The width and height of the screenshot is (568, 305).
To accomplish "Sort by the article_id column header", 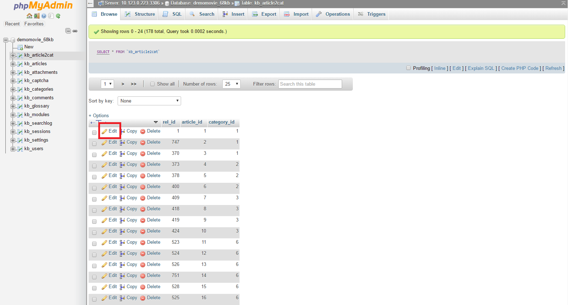I will click(192, 122).
